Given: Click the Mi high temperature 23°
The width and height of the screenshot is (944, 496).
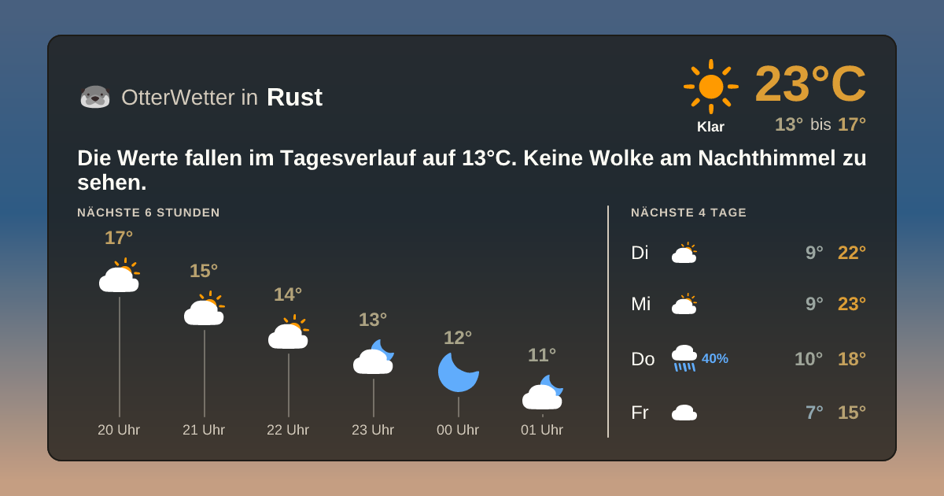Looking at the screenshot, I should [852, 304].
